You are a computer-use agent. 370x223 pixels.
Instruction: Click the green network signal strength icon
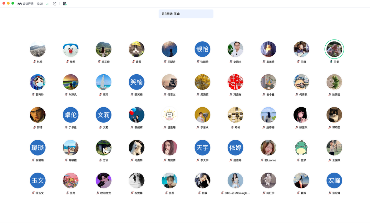pyautogui.click(x=48, y=4)
